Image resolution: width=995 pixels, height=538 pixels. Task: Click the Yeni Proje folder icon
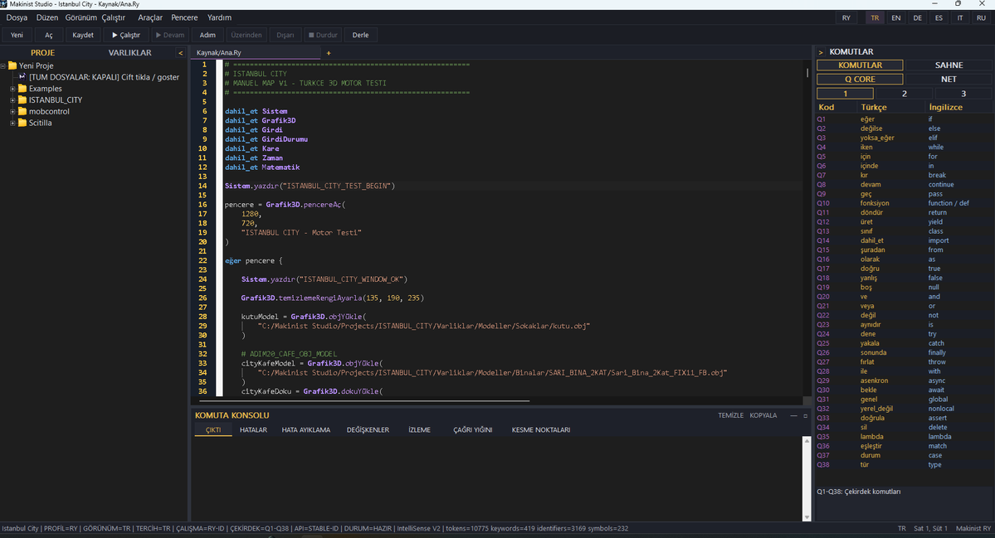[12, 65]
